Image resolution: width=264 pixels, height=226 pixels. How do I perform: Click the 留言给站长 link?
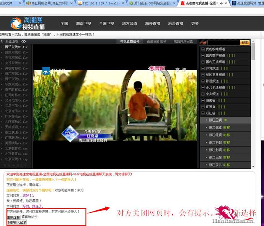pos(29,217)
